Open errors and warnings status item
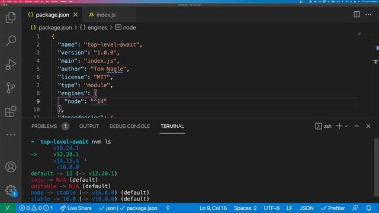Viewport: 379px width, 213px height. [x=36, y=208]
